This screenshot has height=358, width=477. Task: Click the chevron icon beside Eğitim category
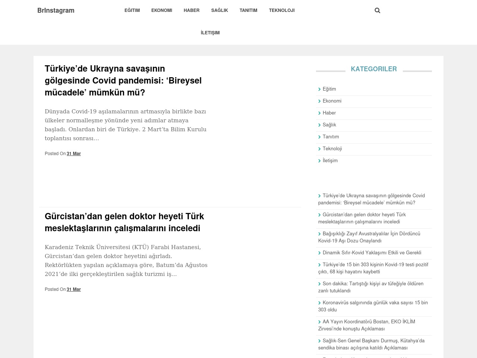click(x=319, y=89)
